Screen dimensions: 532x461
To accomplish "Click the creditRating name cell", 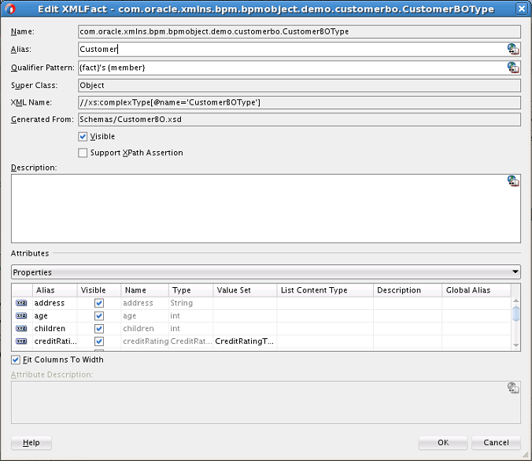I will click(x=145, y=341).
